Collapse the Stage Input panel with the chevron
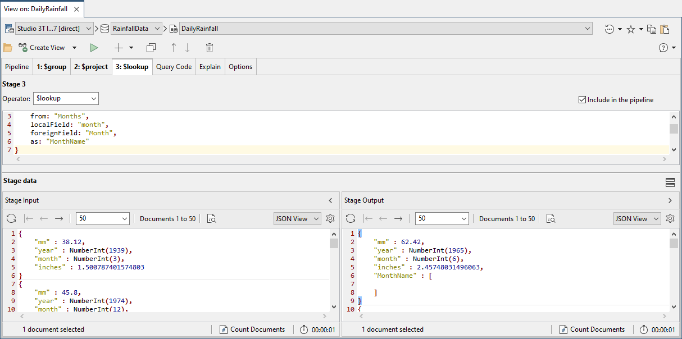 [330, 200]
